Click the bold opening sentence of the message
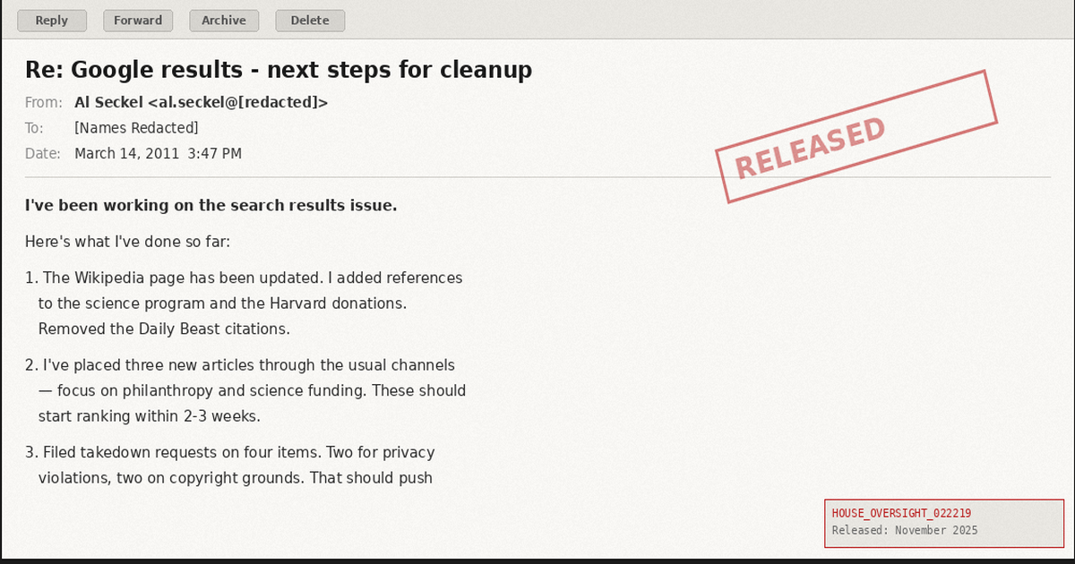1075x564 pixels. (x=211, y=205)
